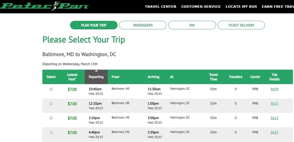Select the 12:10pm trip radio button
Image resolution: width=294 pixels, height=142 pixels.
click(51, 104)
